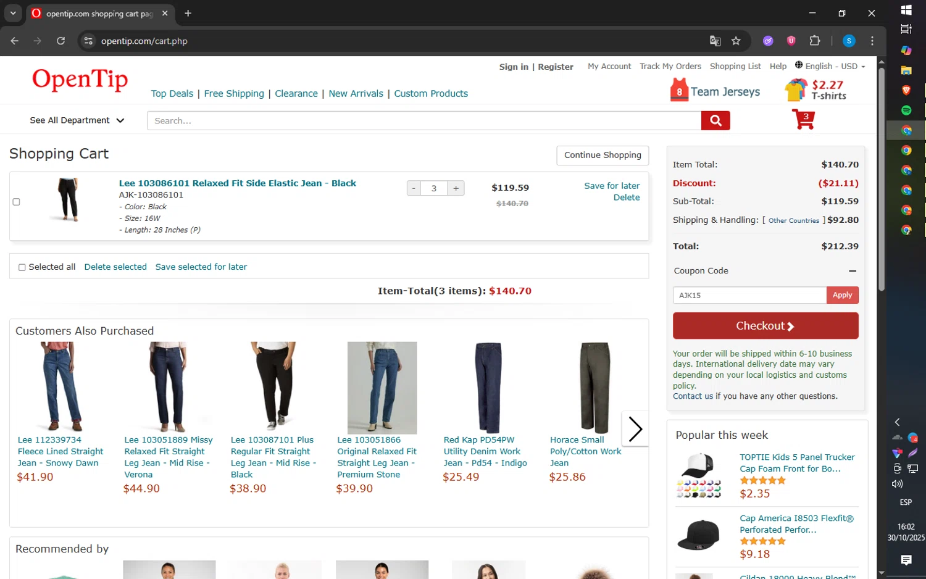
Task: Click Other Countries shipping link
Action: (x=794, y=220)
